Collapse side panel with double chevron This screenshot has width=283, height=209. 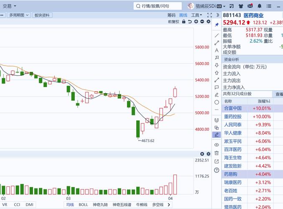tap(218, 15)
